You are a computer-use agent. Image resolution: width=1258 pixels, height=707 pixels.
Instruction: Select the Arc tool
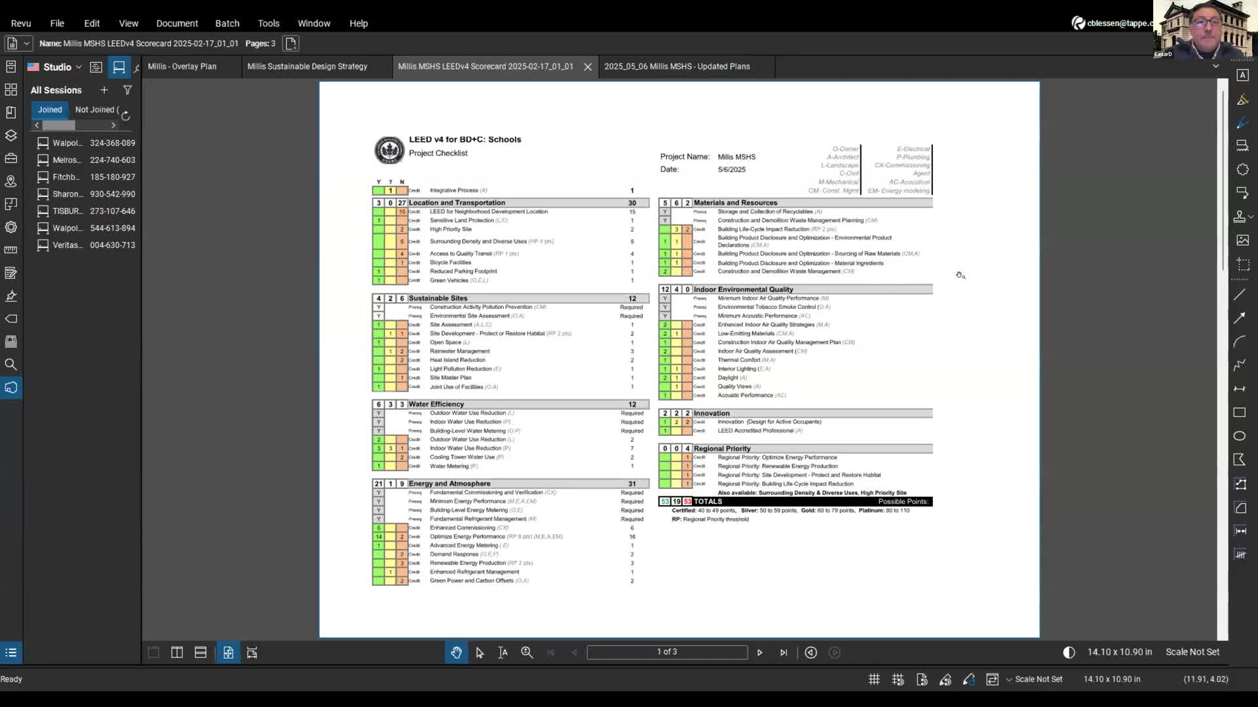1240,342
